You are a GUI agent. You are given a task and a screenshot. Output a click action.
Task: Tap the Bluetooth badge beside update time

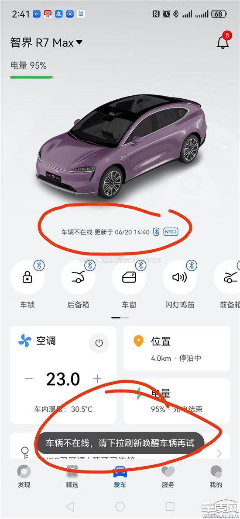click(157, 232)
